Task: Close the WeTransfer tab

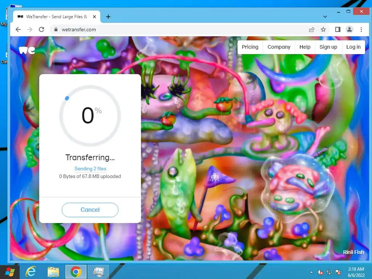Action: click(94, 17)
